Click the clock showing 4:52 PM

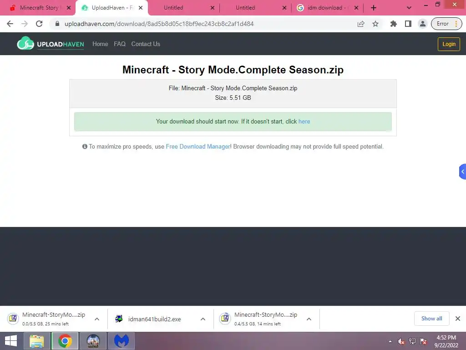point(446,341)
